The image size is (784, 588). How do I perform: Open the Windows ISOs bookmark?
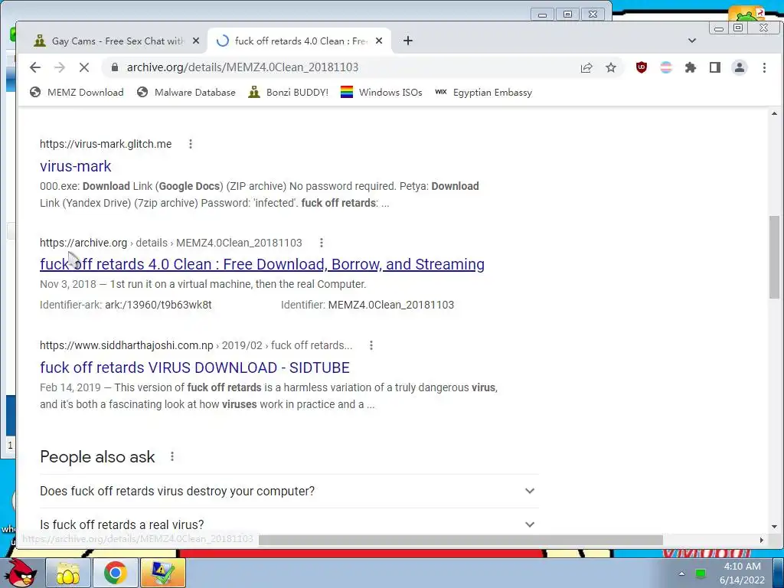381,93
